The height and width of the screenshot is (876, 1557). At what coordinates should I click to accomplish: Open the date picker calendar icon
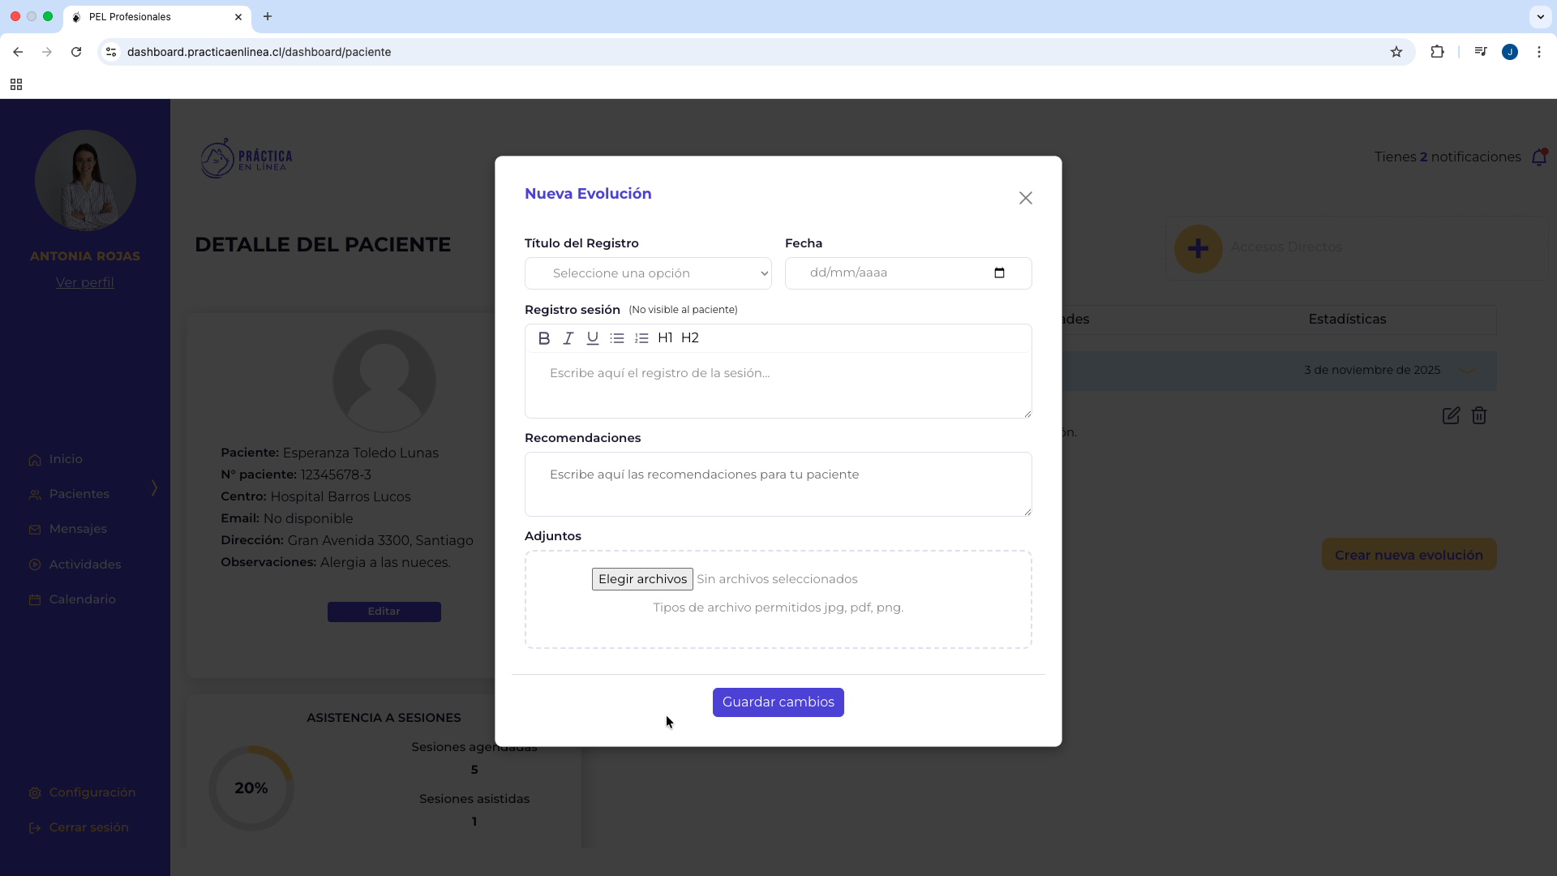pyautogui.click(x=999, y=273)
